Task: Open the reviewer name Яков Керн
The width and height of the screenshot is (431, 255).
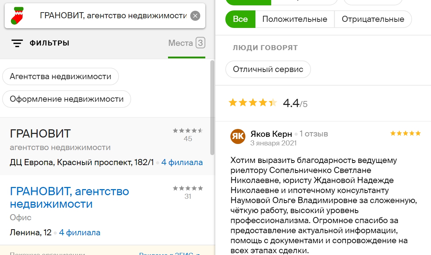Action: [x=271, y=134]
